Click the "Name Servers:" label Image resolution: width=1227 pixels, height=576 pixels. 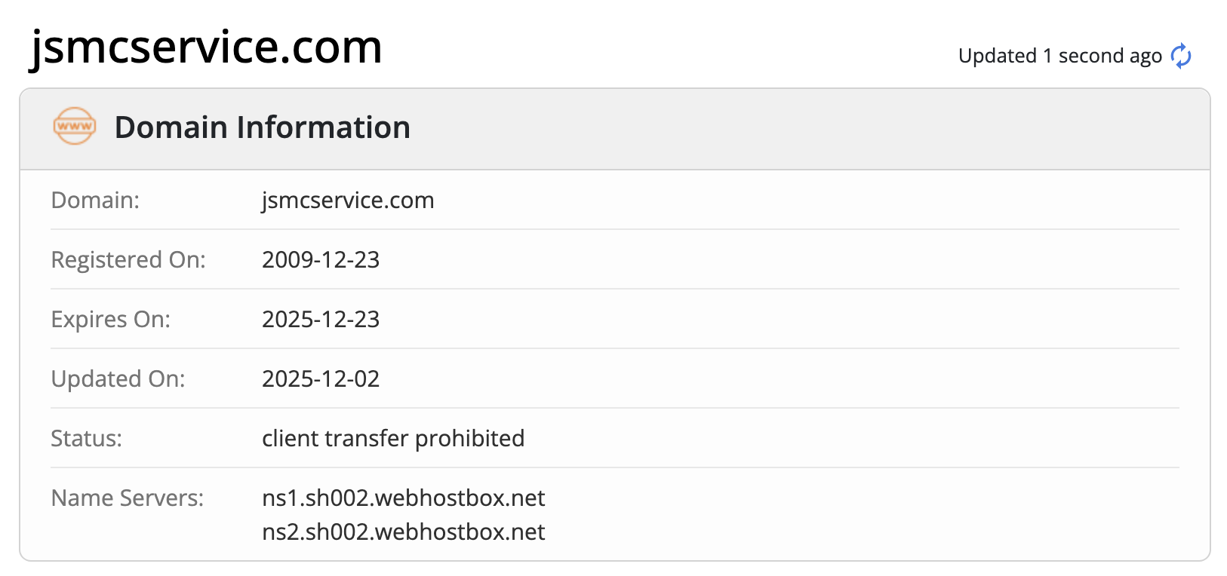coord(127,498)
